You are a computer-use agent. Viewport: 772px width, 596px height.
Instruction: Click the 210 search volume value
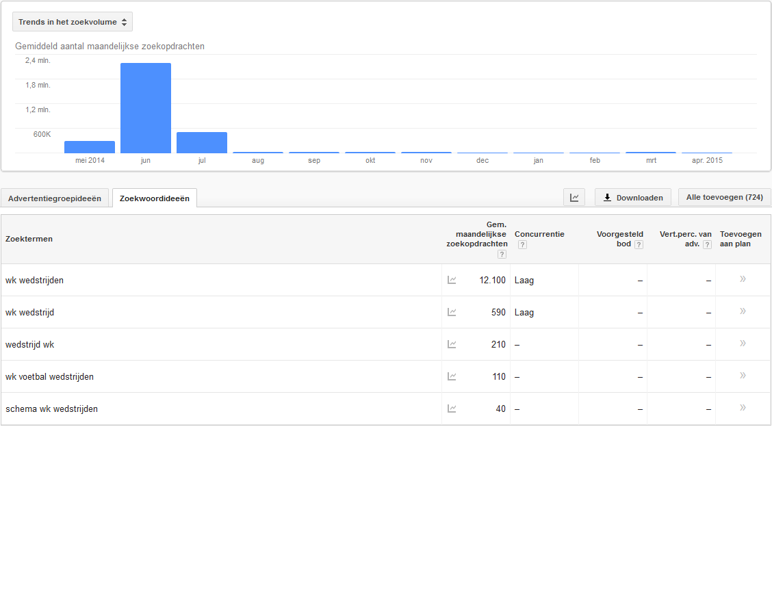498,344
